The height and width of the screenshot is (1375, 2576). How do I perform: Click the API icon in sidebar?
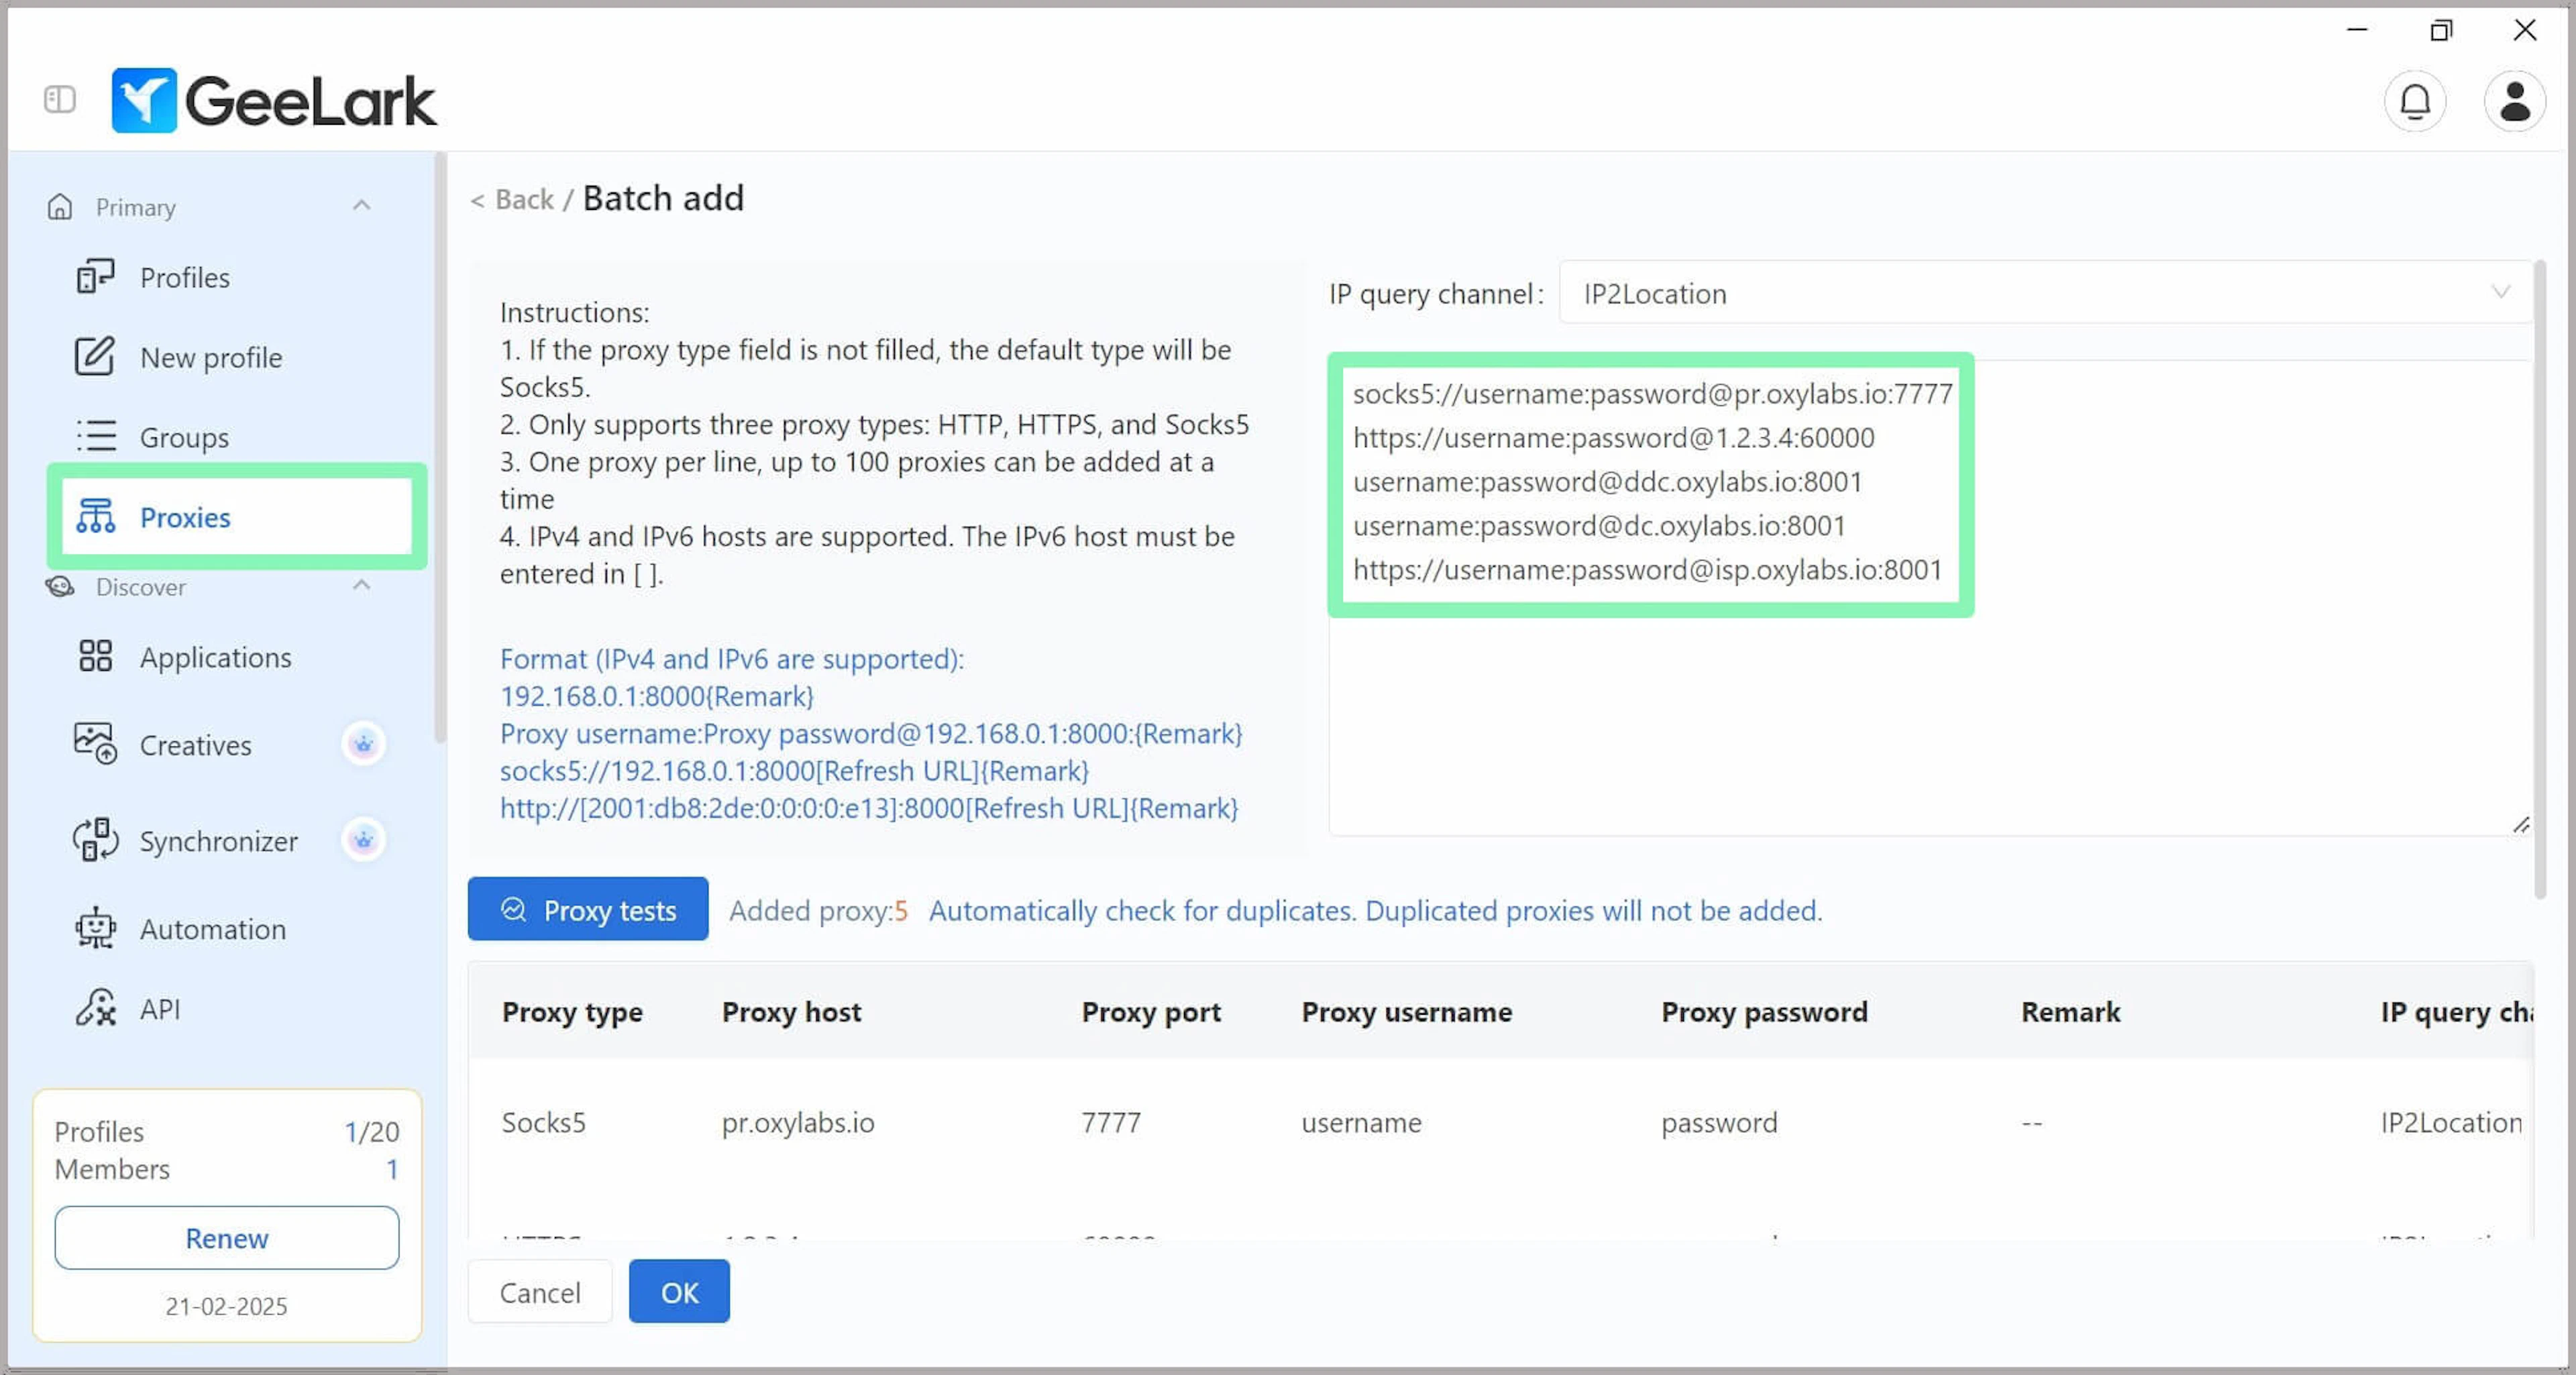[96, 1008]
